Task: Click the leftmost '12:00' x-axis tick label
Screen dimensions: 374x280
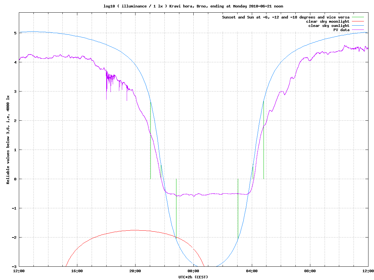Action: [19, 271]
